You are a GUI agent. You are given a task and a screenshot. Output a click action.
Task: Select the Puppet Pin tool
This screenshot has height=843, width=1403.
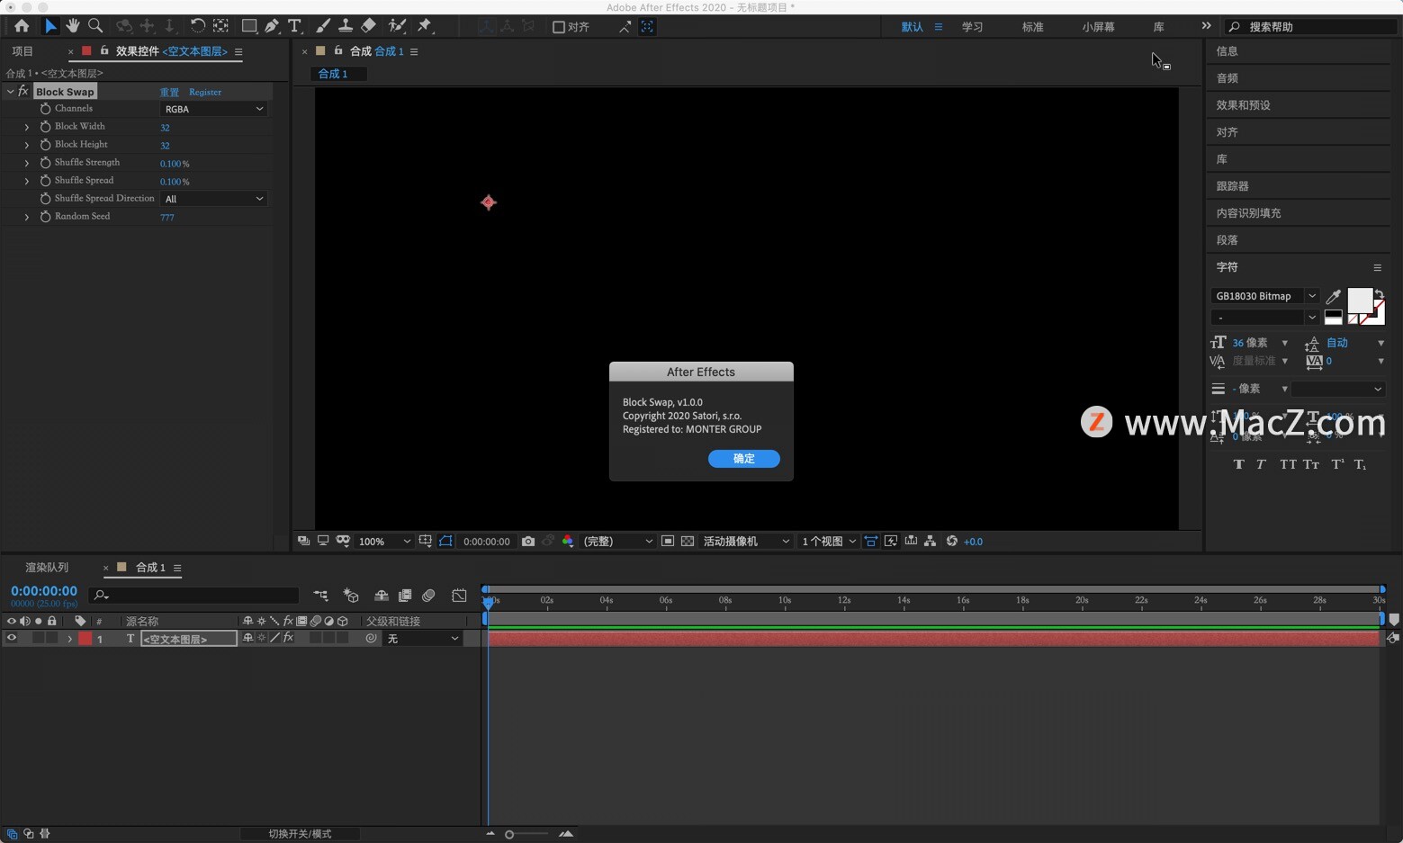coord(425,26)
